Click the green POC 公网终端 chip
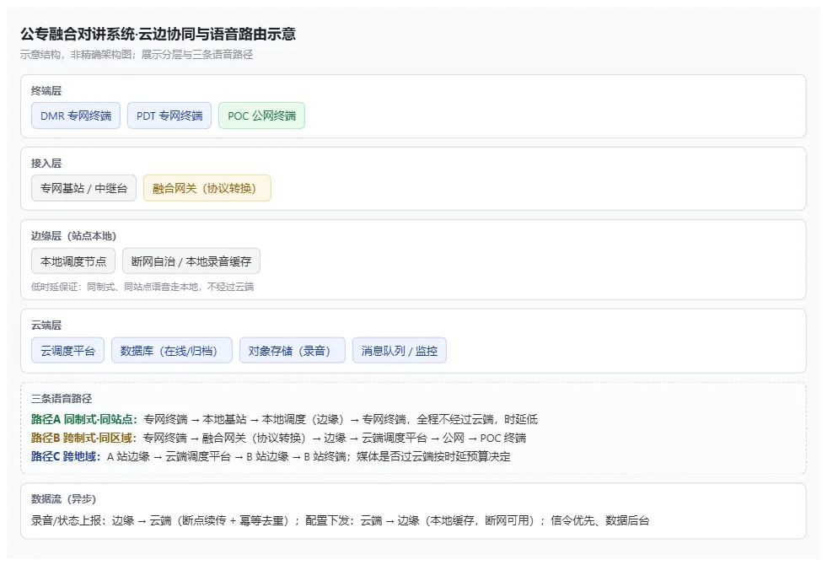Screen dimensions: 827x565 tap(261, 116)
